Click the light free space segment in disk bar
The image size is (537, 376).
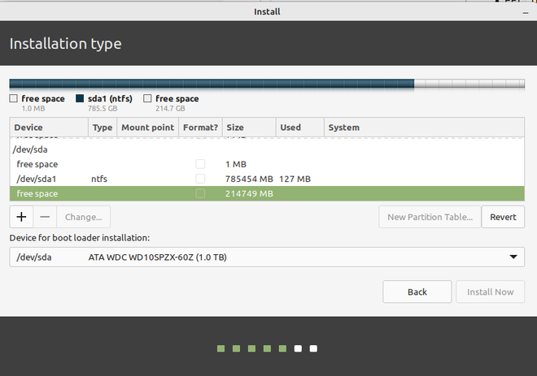[x=469, y=84]
